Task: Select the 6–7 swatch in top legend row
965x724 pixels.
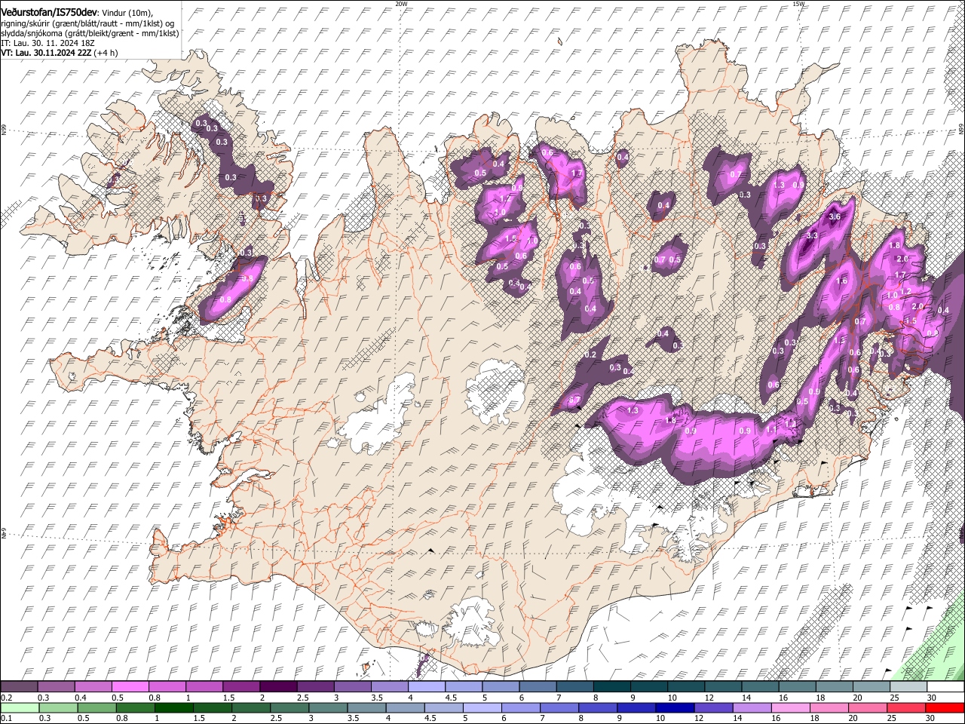Action: [538, 687]
